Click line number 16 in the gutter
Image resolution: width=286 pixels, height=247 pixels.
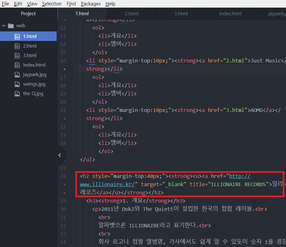63,61
